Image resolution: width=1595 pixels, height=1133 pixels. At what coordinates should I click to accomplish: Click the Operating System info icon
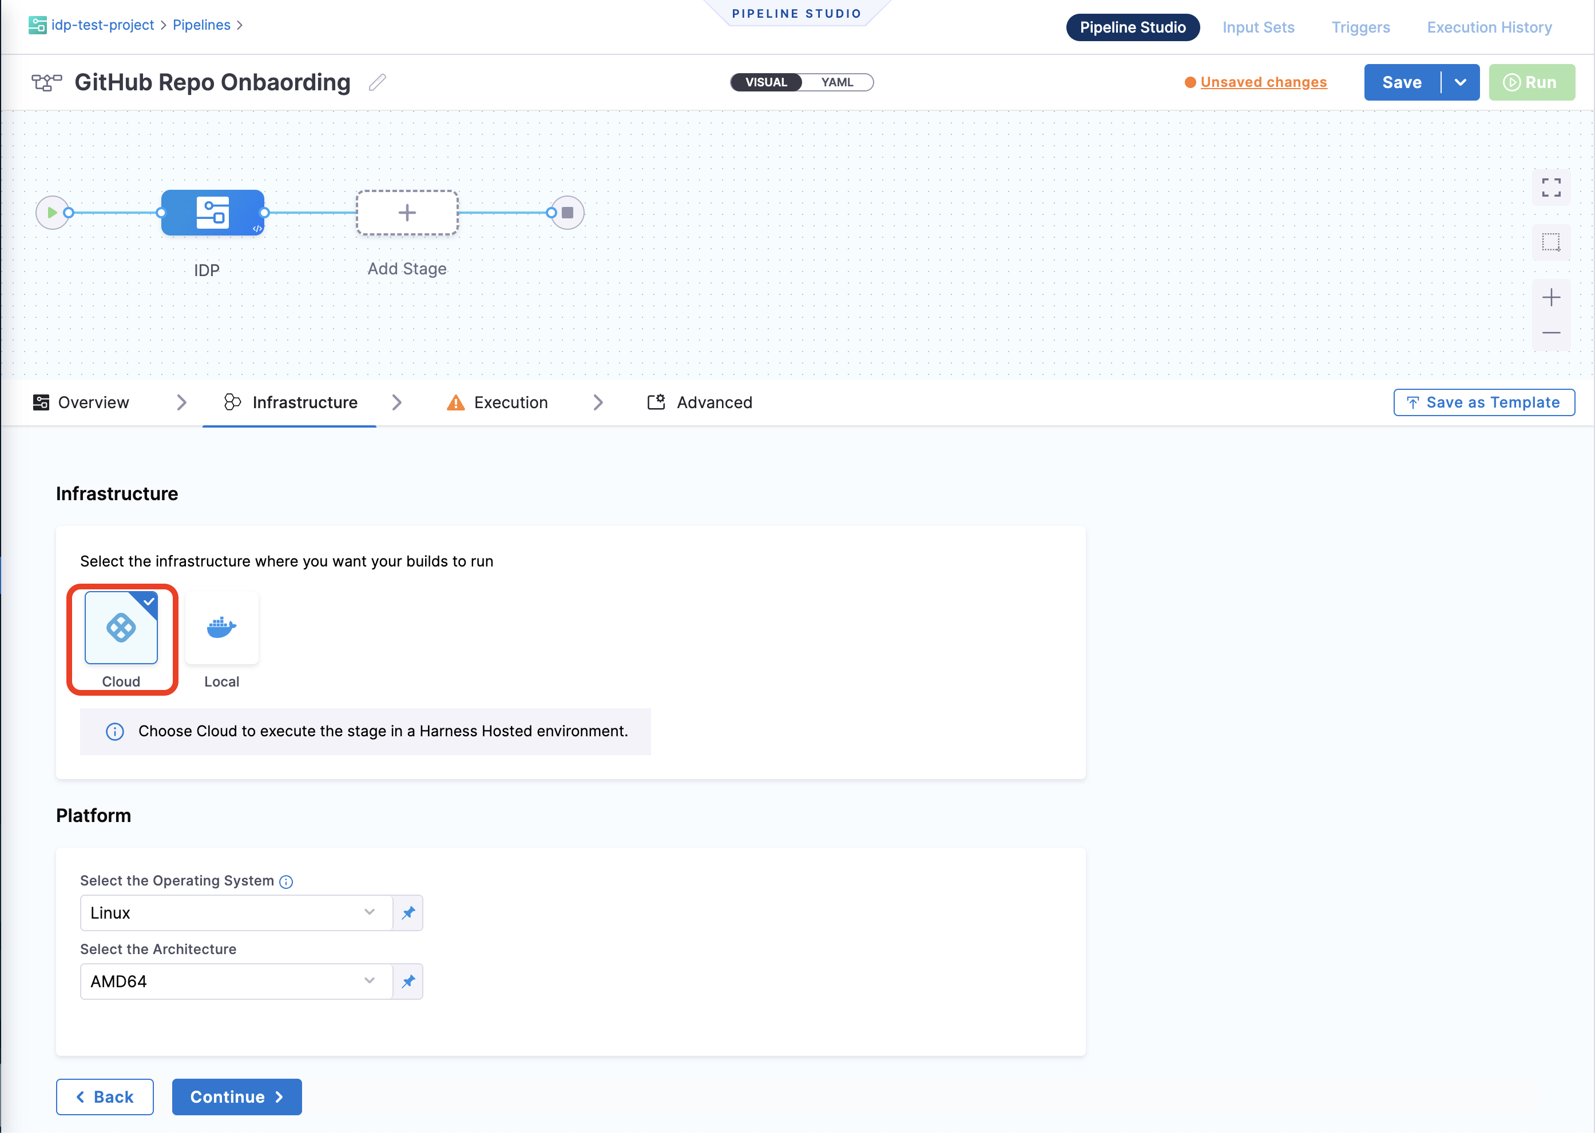[x=286, y=882]
